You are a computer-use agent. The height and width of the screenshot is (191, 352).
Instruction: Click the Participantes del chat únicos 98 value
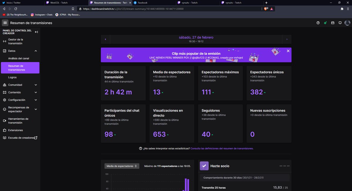click(x=109, y=134)
